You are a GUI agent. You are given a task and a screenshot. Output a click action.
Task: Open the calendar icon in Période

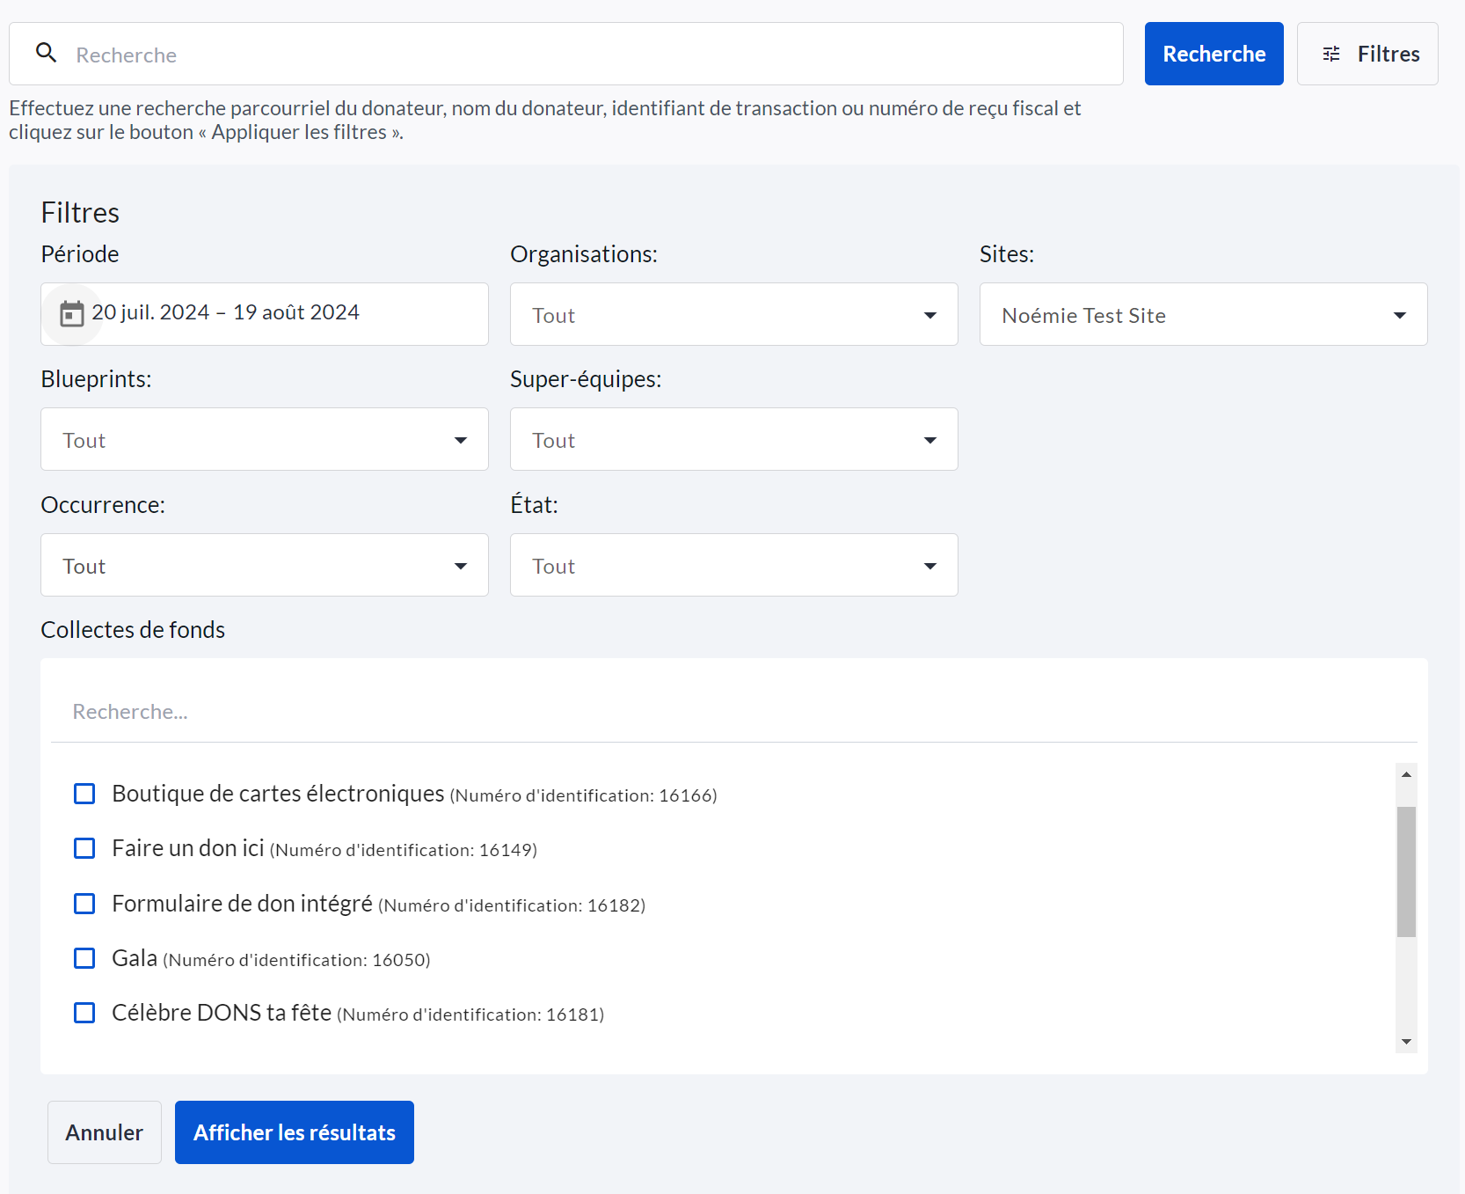tap(71, 314)
